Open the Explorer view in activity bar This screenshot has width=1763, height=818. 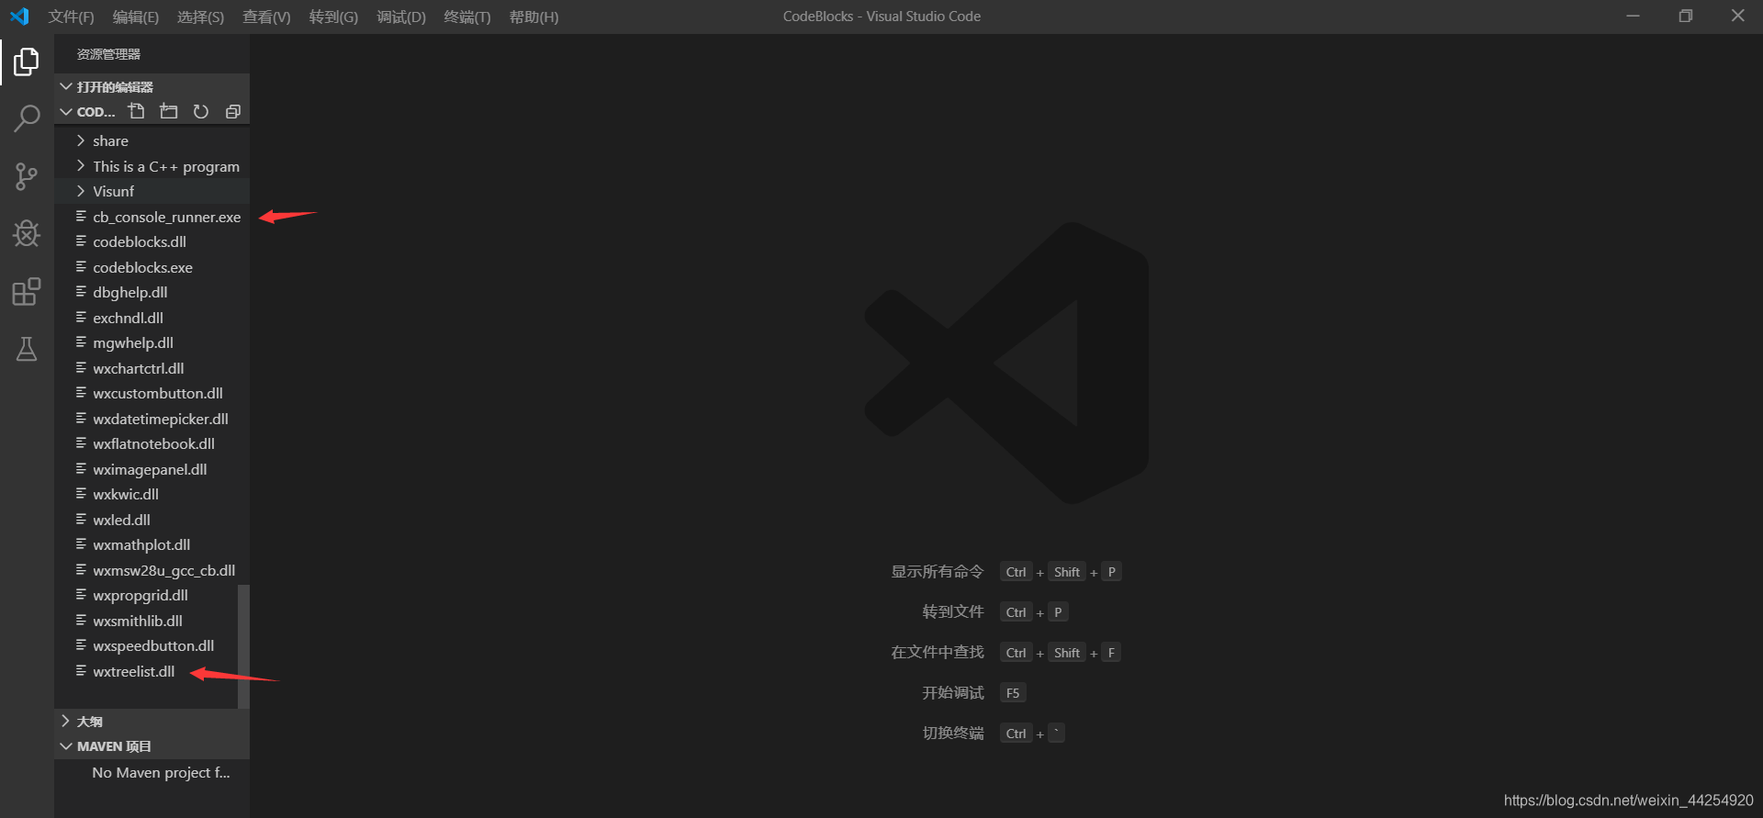27,62
